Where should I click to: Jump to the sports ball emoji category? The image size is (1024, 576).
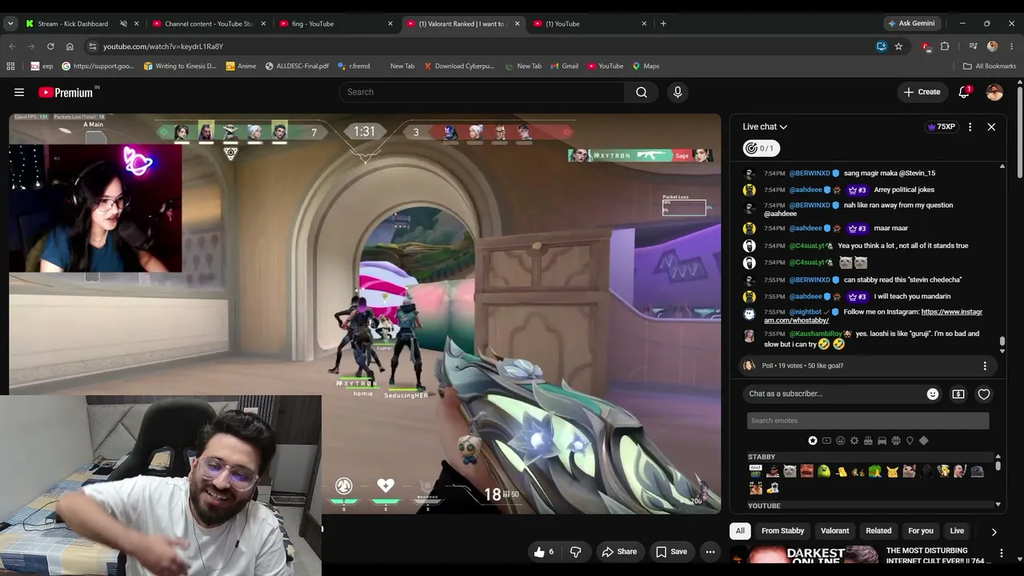click(896, 441)
